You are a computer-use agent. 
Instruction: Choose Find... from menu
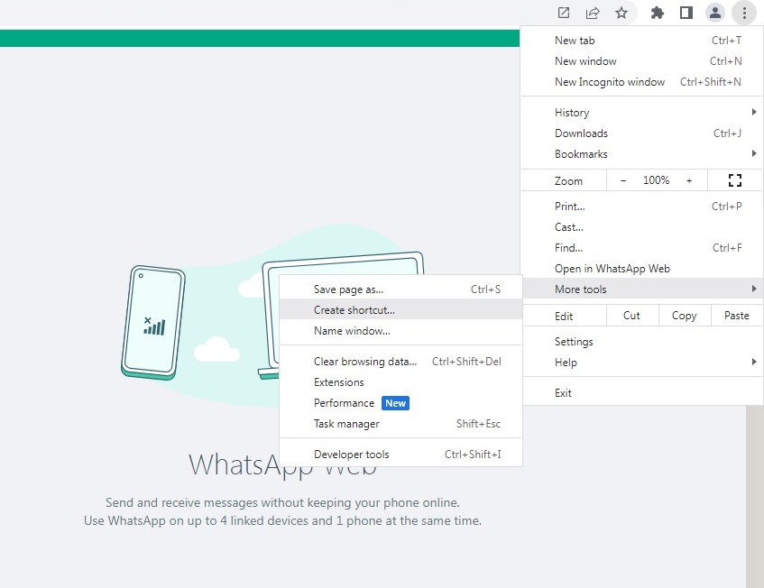[x=642, y=247]
